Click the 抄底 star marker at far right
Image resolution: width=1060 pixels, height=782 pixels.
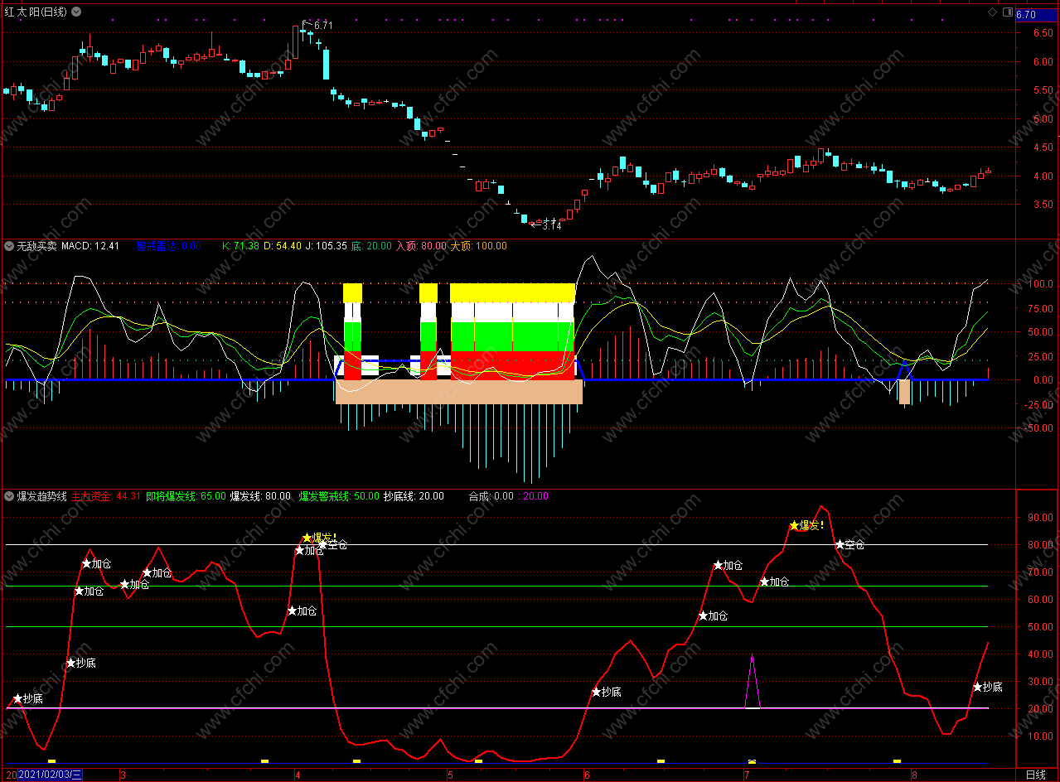(977, 687)
